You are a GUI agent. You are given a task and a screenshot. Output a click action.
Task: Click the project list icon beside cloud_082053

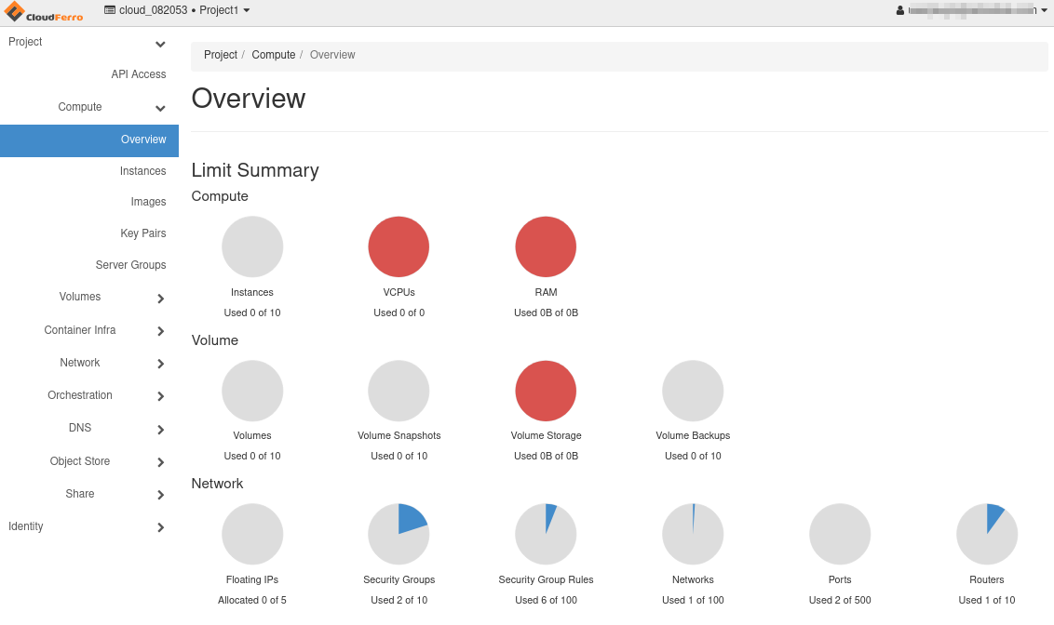(x=110, y=10)
